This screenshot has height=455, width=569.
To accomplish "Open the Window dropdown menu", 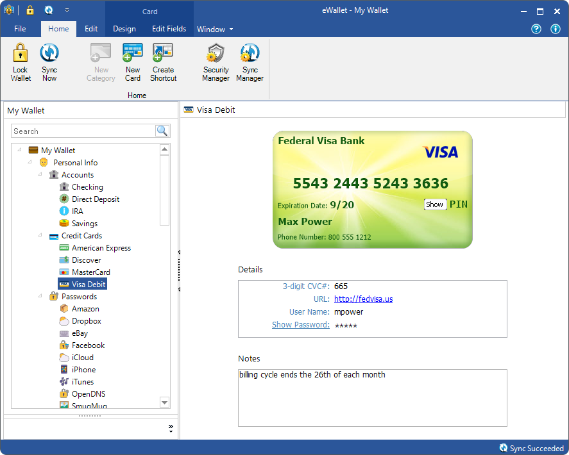I will pos(215,29).
